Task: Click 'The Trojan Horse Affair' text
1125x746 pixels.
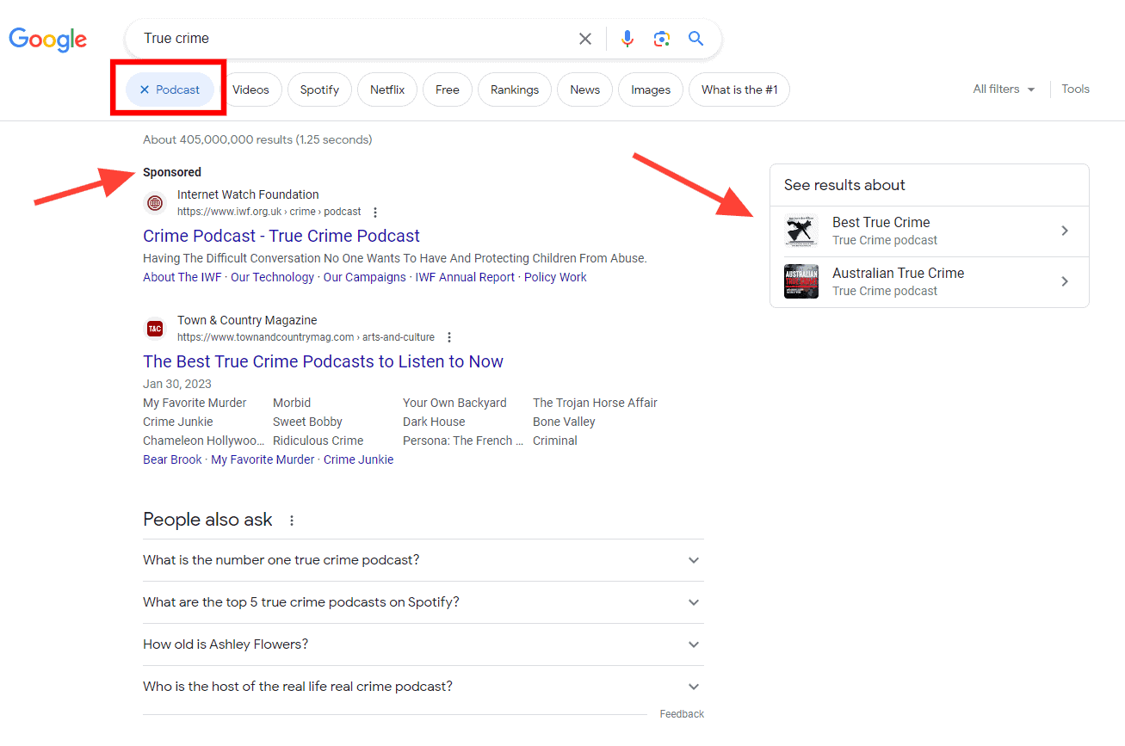Action: pos(595,403)
